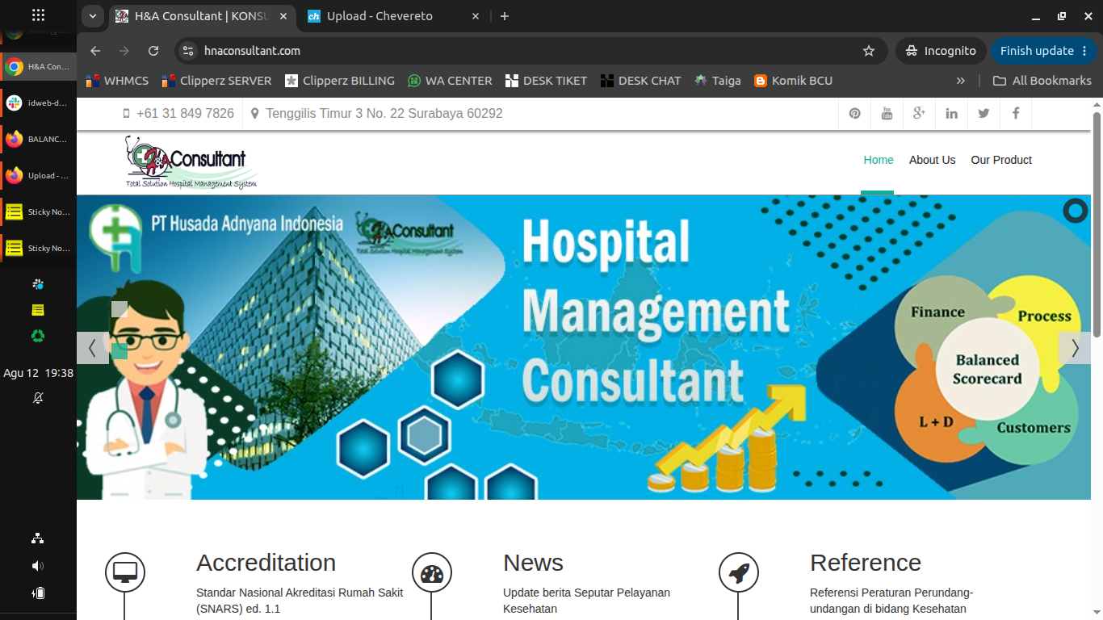Click the browser forward button
The image size is (1103, 620).
pyautogui.click(x=124, y=51)
